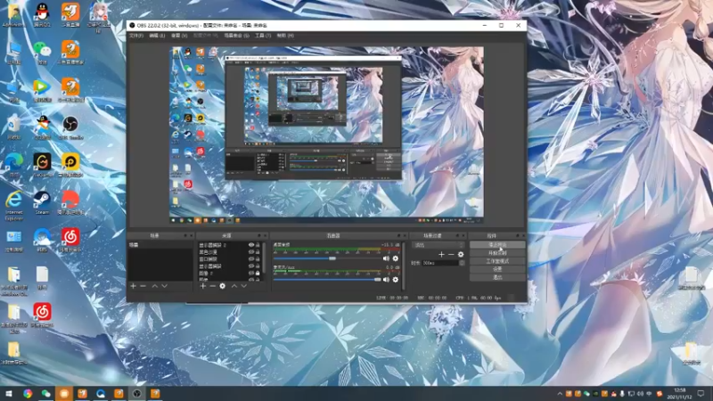The width and height of the screenshot is (713, 401).
Task: Click the highlighted streaming button in Controls
Action: [x=497, y=245]
